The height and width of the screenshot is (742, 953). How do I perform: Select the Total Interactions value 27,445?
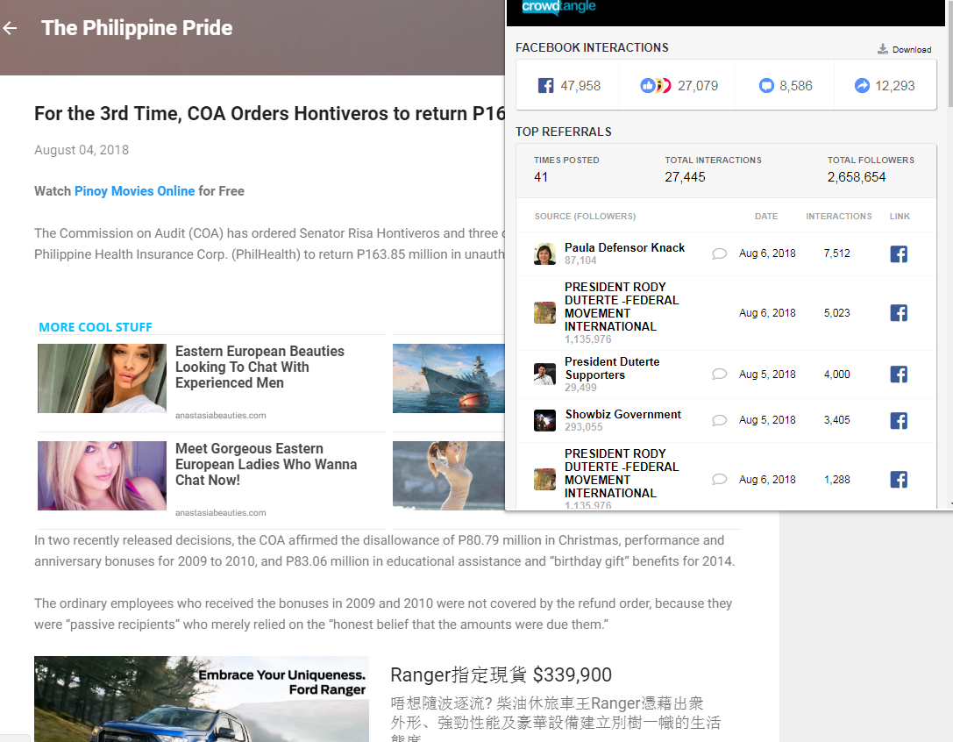coord(685,177)
